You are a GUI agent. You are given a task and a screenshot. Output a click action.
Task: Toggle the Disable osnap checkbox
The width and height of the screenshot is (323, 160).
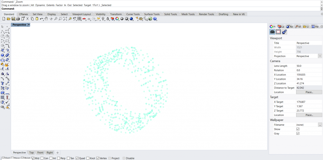(x=124, y=158)
